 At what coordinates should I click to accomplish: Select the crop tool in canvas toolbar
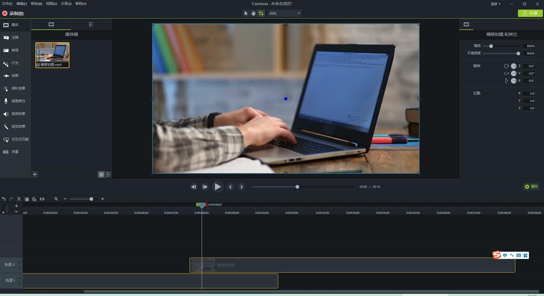[261, 13]
